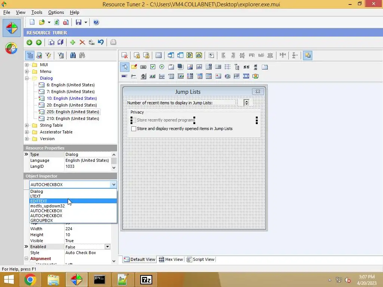Select dialog '6: English (United States)'
The image size is (383, 287).
tap(71, 85)
